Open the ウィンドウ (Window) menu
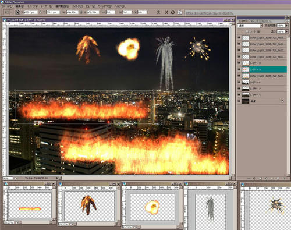 tap(105, 6)
